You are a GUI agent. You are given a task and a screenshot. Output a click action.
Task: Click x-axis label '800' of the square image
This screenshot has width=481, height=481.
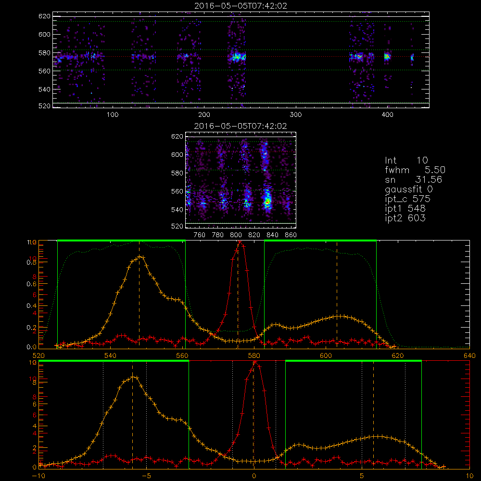pos(236,235)
